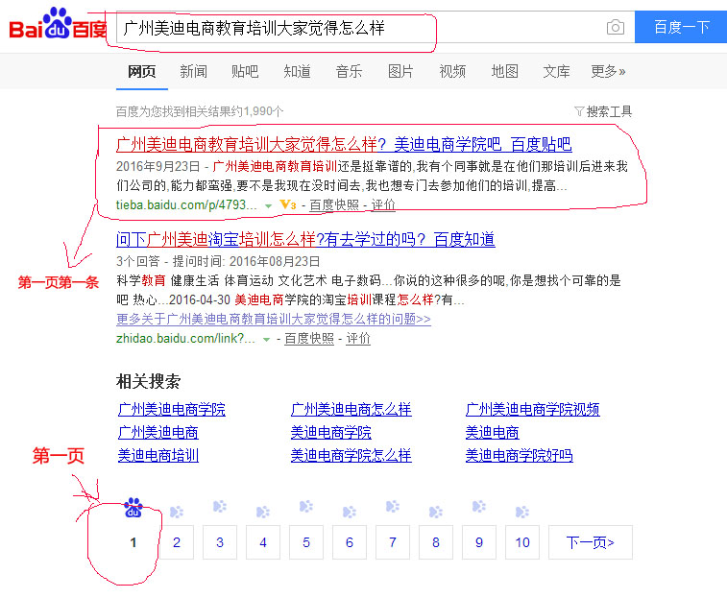Open camera image search icon

click(x=616, y=27)
